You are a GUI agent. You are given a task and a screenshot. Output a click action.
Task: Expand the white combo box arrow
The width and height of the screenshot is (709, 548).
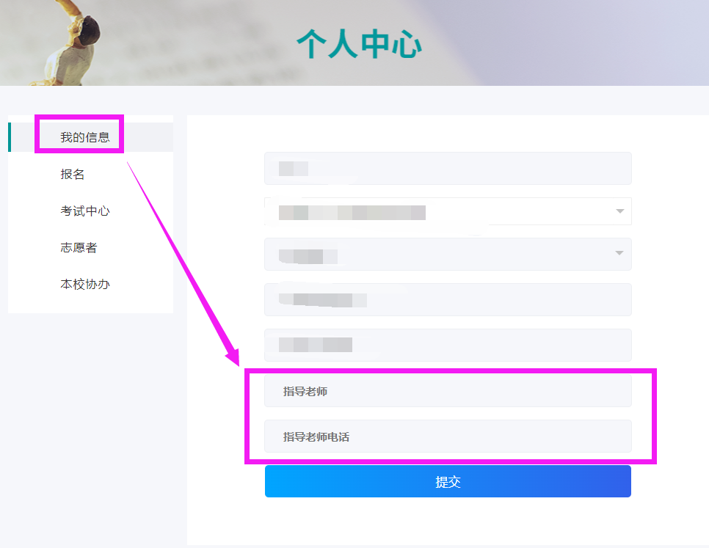click(620, 211)
